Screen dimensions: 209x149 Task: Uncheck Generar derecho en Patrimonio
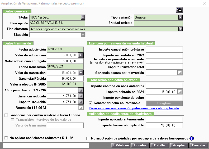[90, 103]
